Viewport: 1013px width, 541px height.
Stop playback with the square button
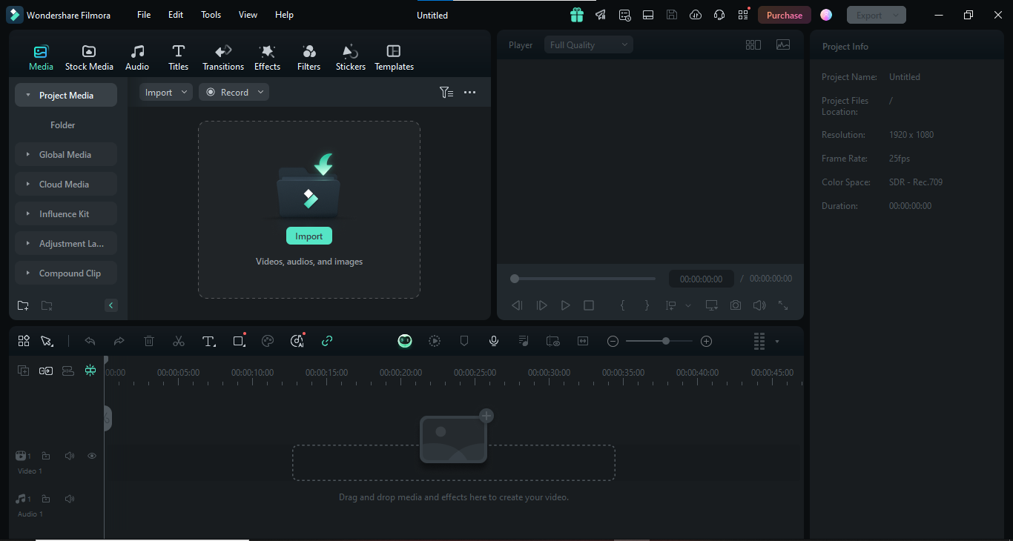(589, 305)
